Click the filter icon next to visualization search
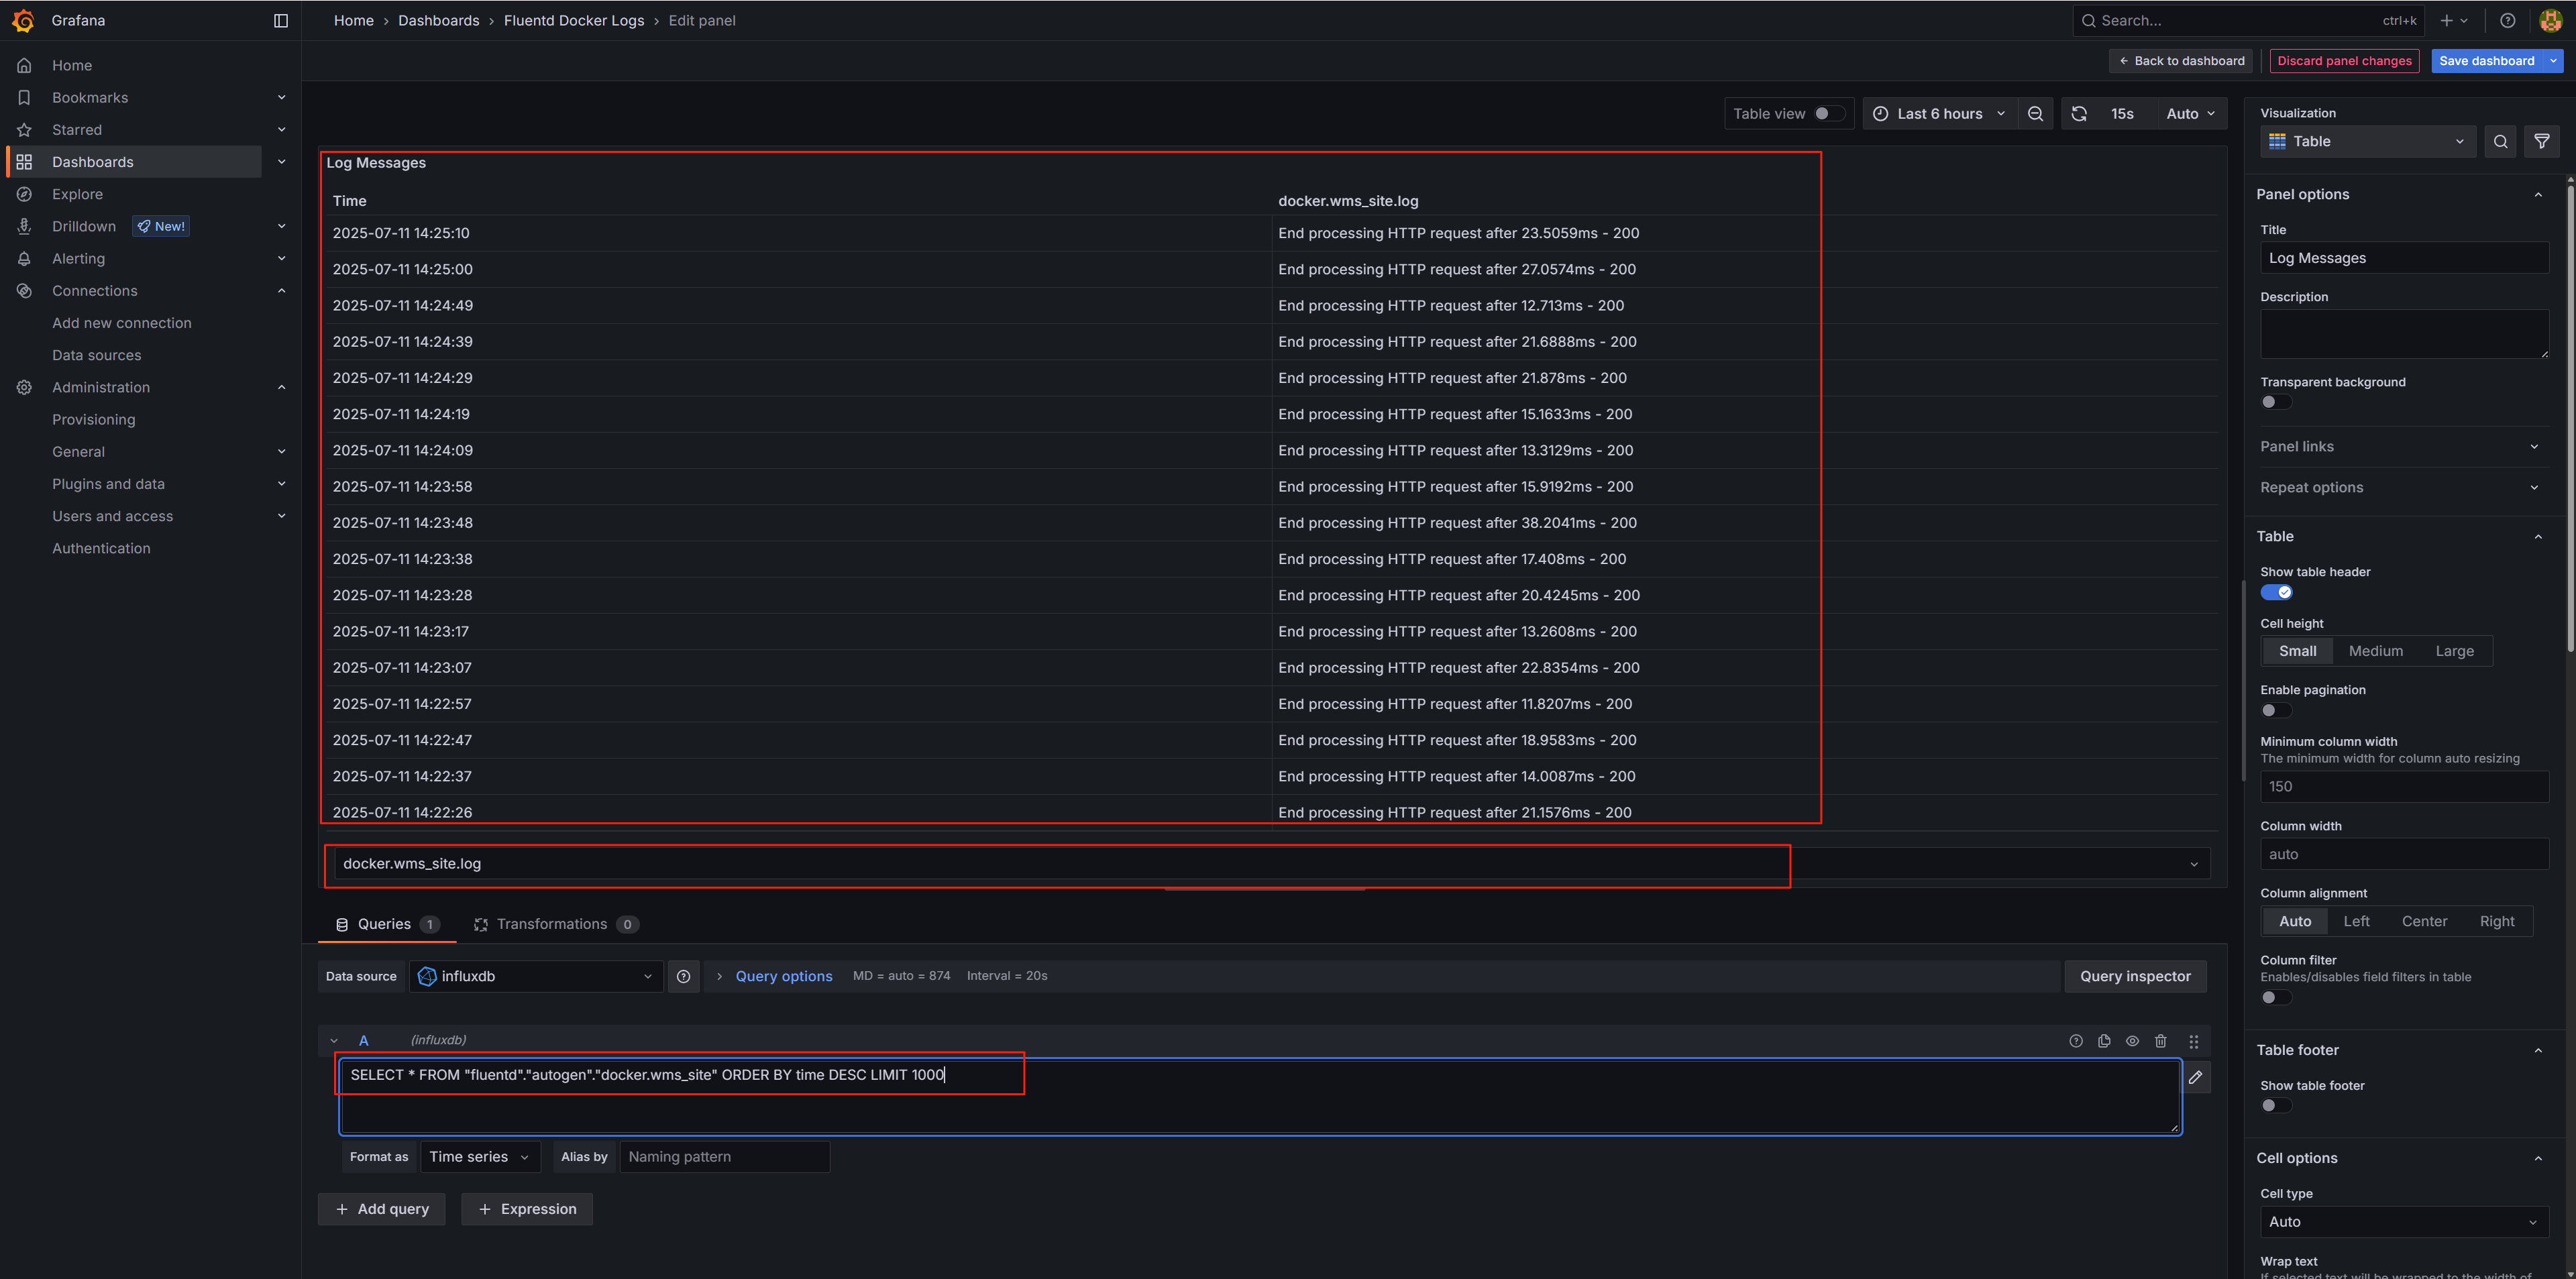 [x=2542, y=141]
